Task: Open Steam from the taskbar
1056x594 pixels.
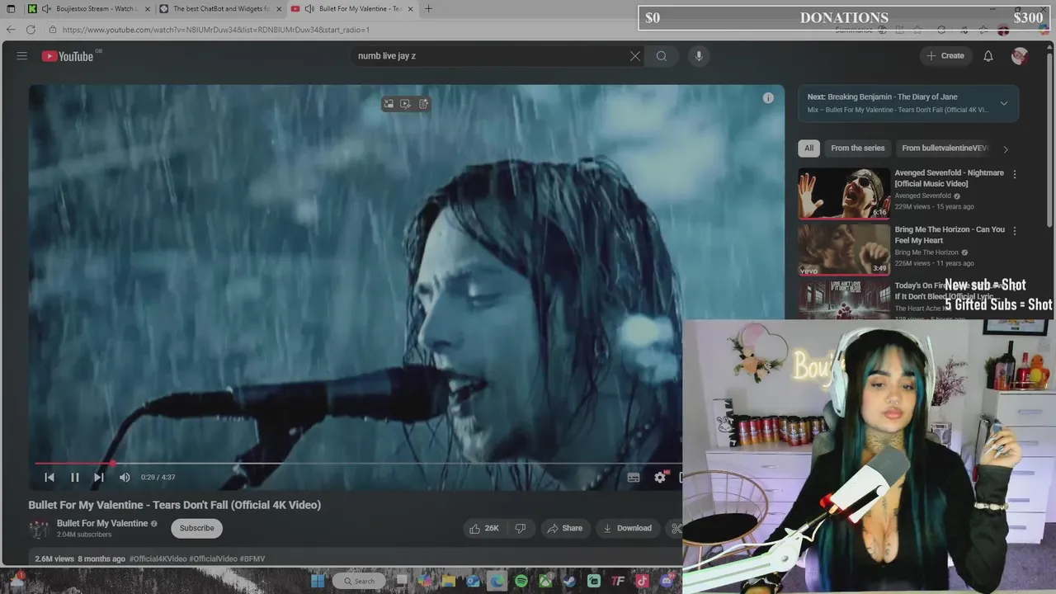Action: click(569, 581)
